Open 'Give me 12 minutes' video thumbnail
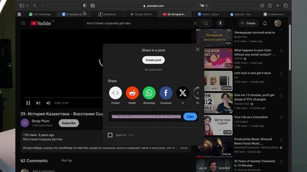 click(x=218, y=103)
